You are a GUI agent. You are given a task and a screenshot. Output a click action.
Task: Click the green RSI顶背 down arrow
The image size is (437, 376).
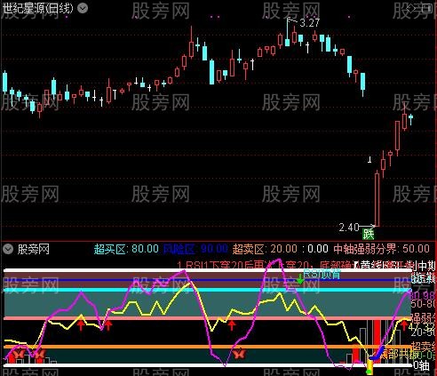(300, 279)
